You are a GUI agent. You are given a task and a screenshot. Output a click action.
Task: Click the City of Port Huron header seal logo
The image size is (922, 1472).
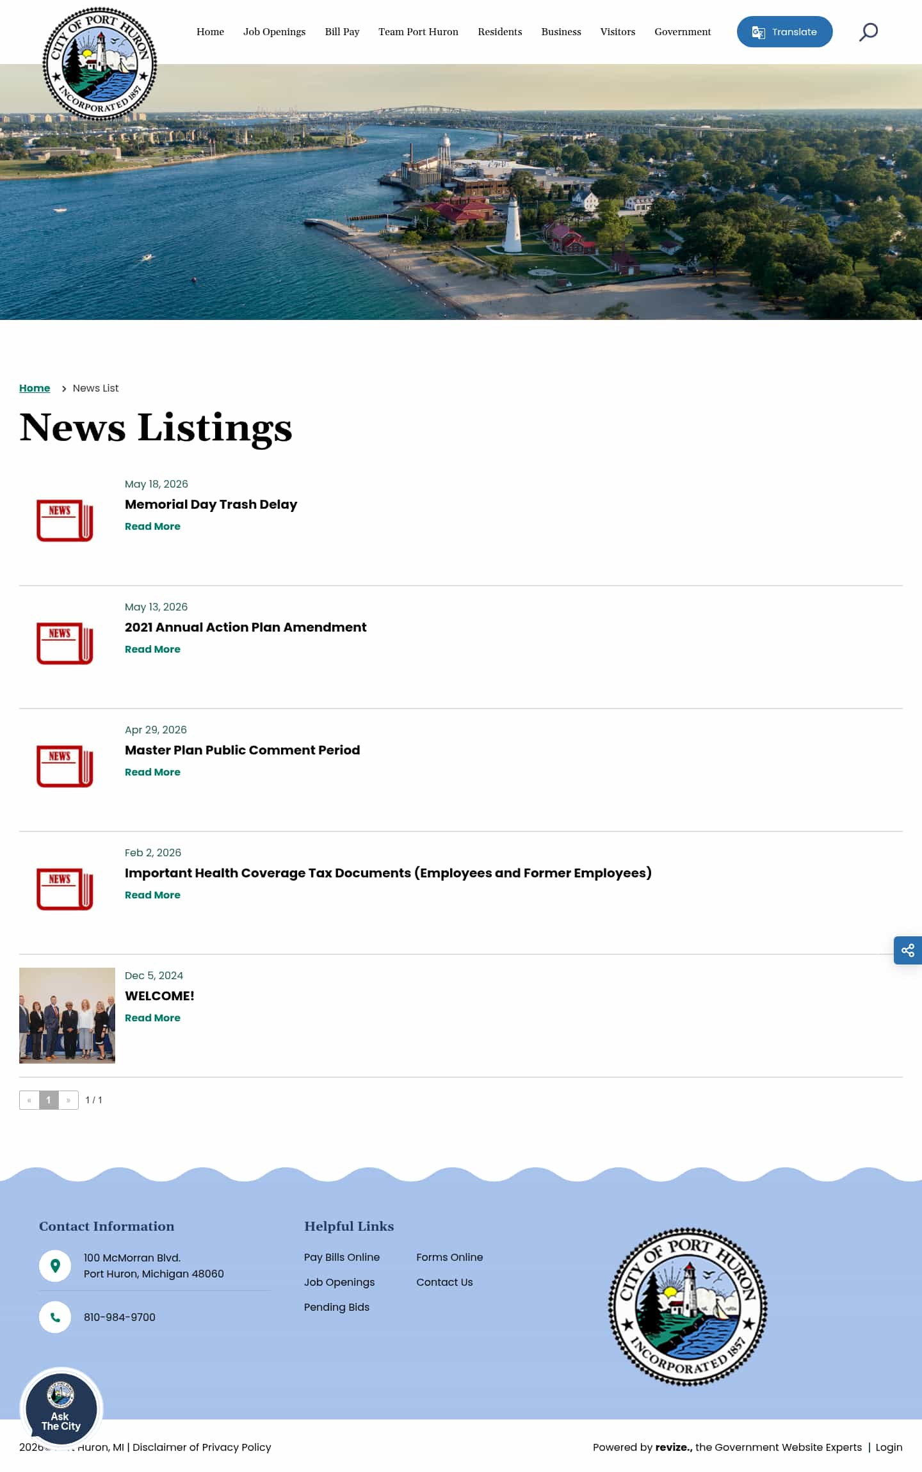point(99,63)
